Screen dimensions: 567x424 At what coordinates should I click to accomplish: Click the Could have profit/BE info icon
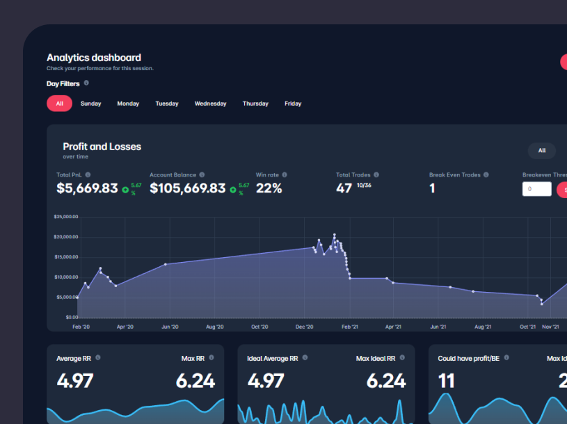point(506,358)
